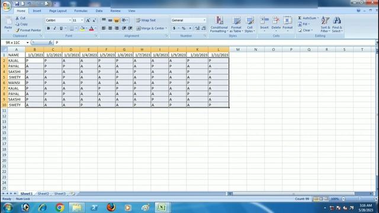
Task: Align text to the right
Action: point(117,28)
